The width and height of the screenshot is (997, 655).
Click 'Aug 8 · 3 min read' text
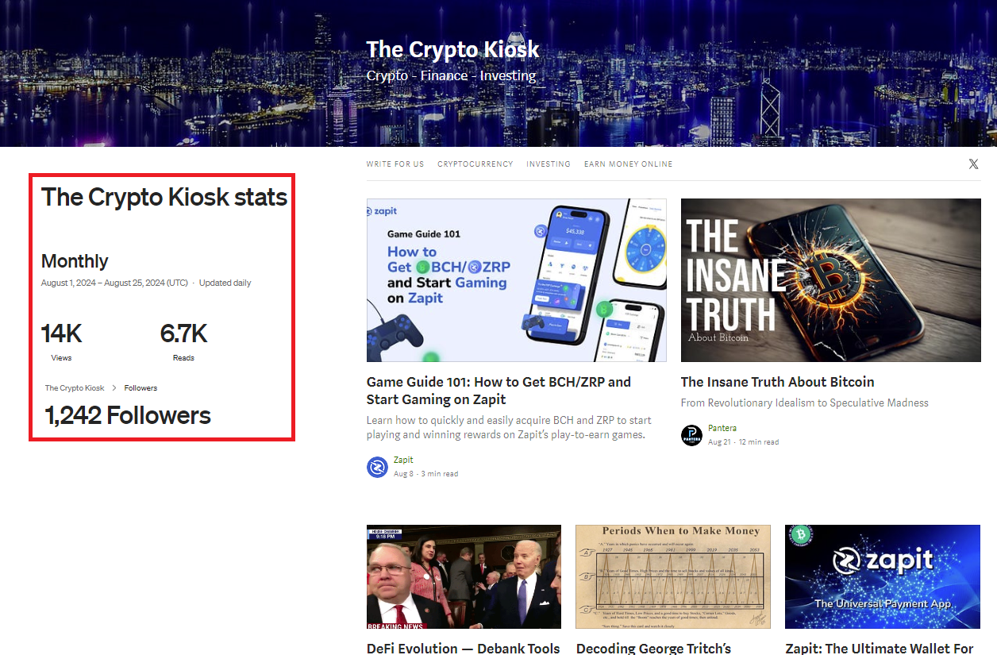click(x=425, y=474)
